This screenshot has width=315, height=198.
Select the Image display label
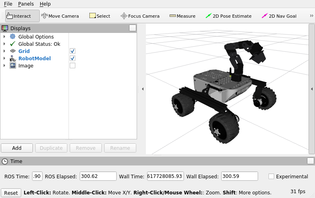[26, 65]
